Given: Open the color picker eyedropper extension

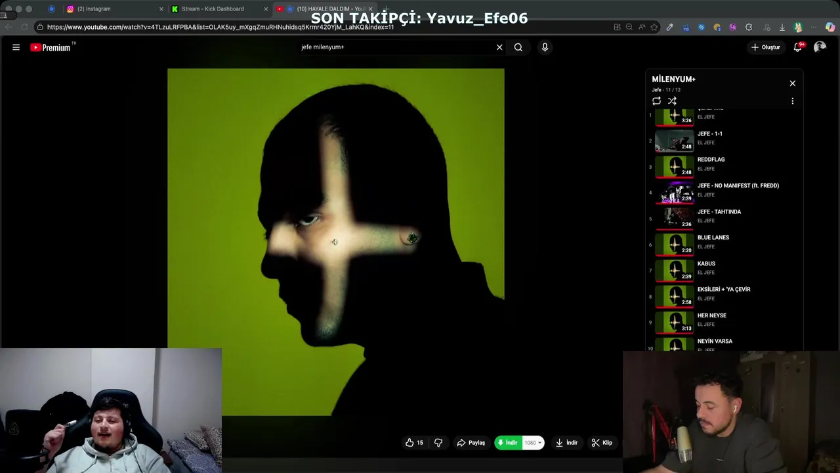Looking at the screenshot, I should [670, 27].
